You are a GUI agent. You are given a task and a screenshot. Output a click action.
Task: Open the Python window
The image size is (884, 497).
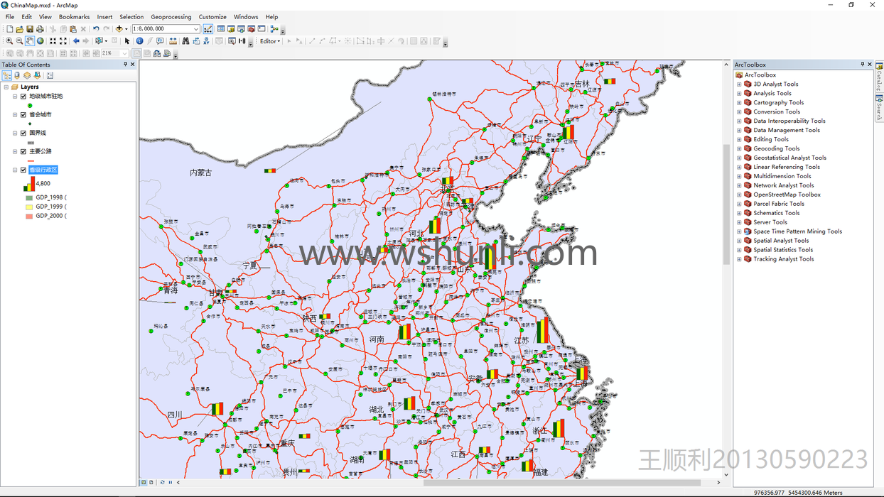click(262, 29)
